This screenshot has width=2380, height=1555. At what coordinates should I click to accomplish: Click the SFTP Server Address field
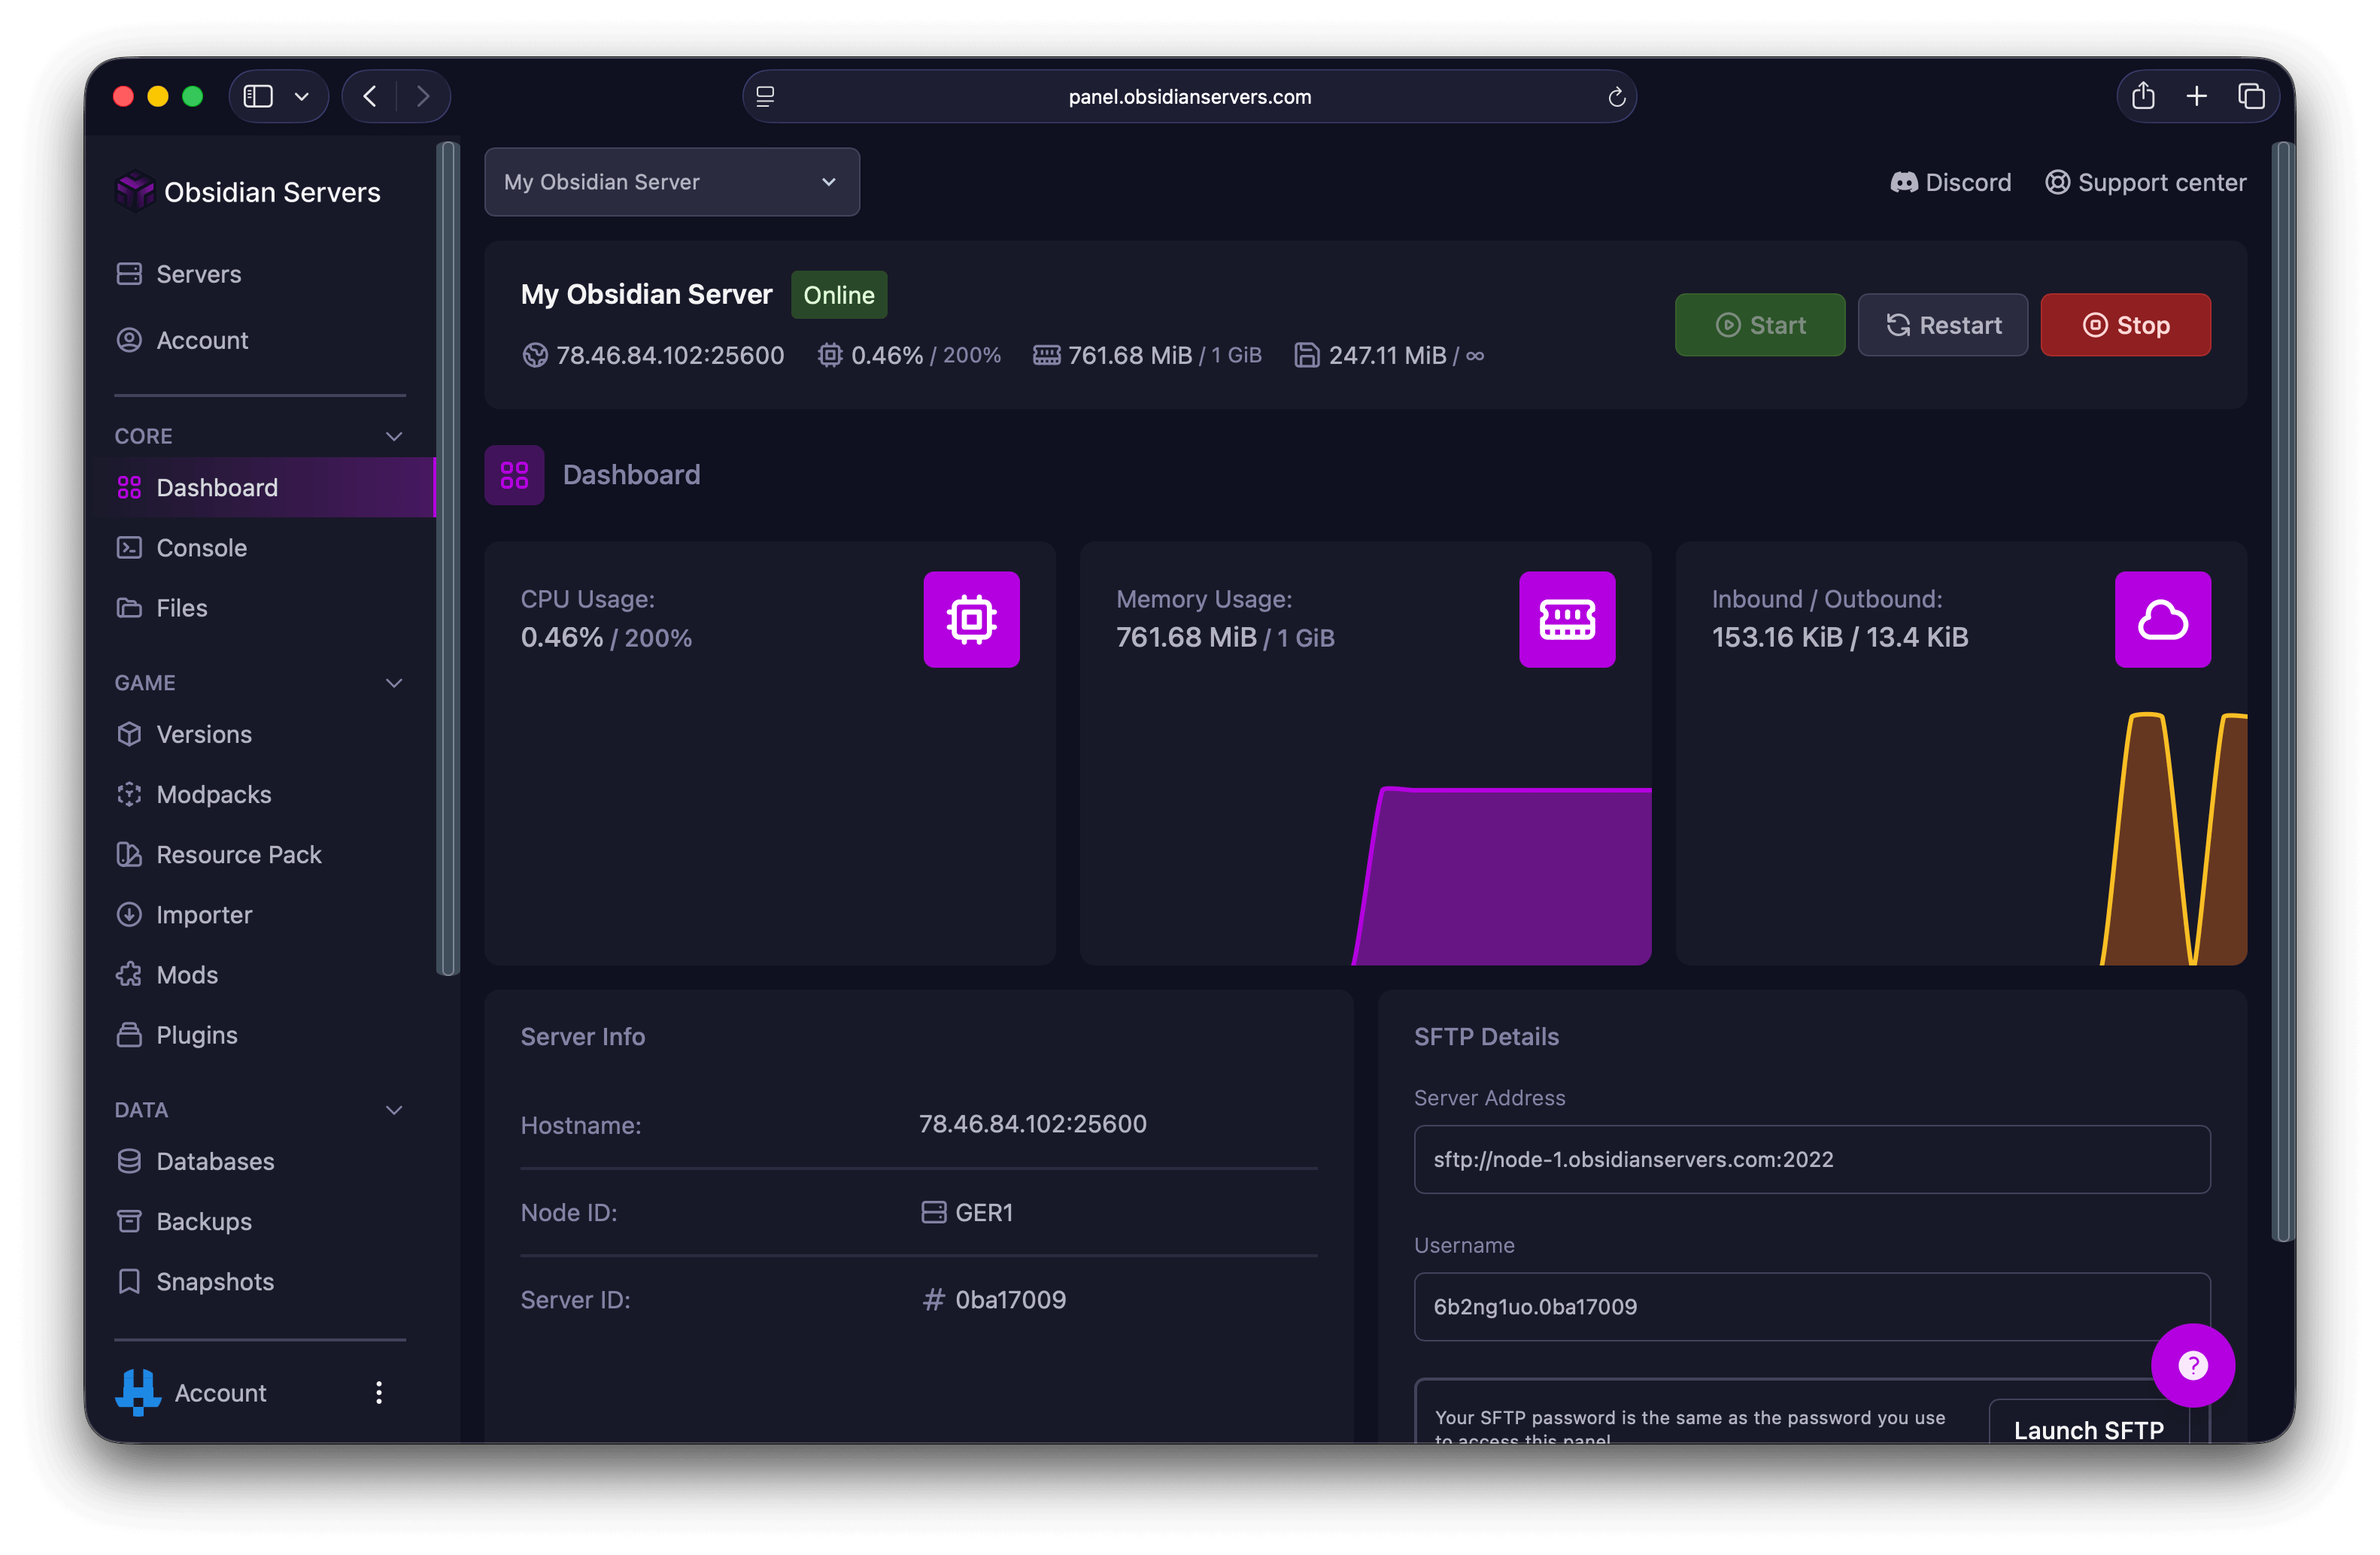(x=1811, y=1159)
